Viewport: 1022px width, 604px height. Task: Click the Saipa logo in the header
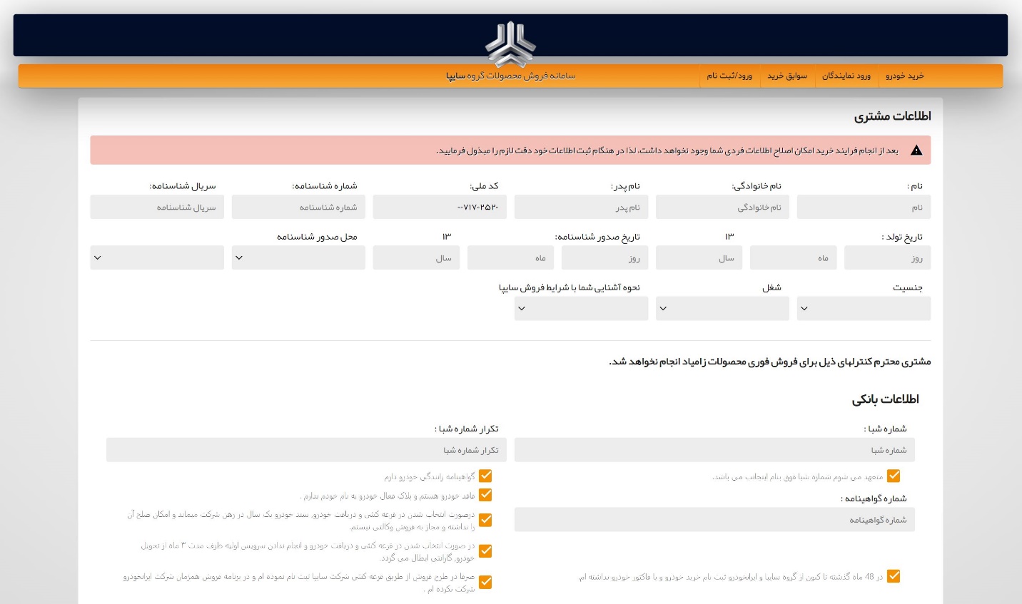pos(510,44)
